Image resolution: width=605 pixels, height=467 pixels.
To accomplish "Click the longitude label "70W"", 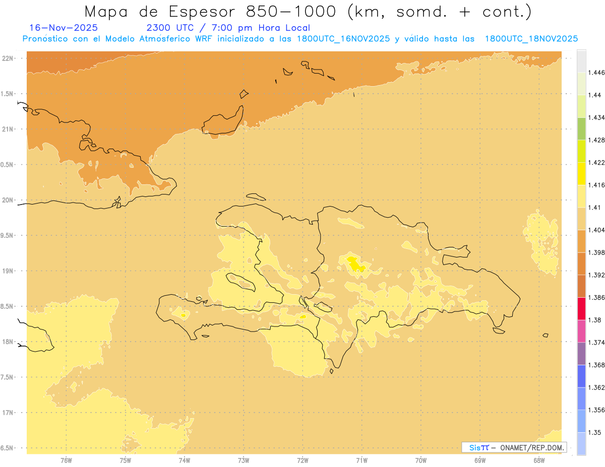I will click(x=421, y=460).
